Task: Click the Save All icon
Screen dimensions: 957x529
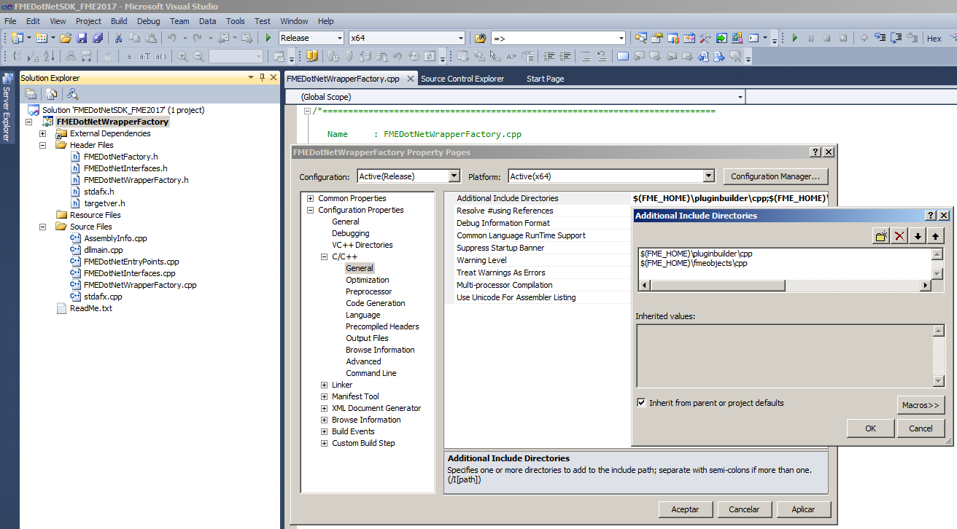Action: 98,38
